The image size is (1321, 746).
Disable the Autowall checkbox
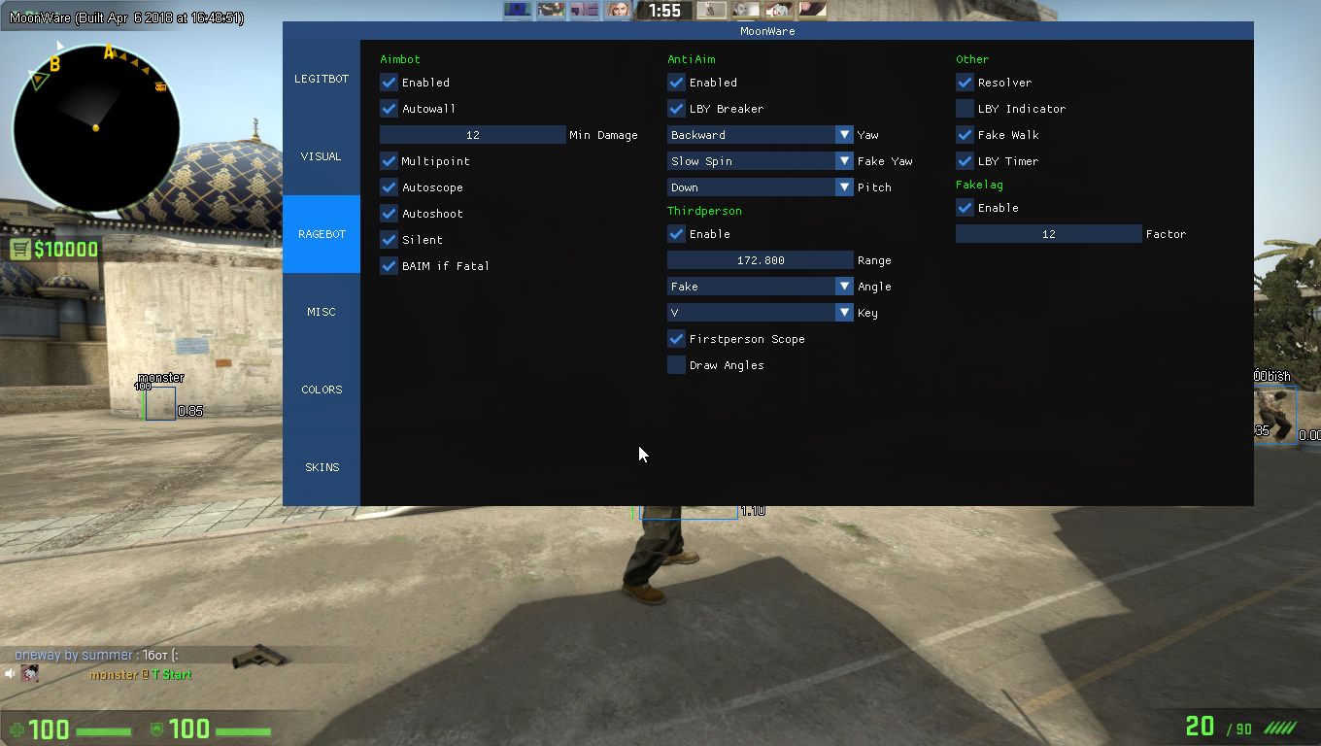pyautogui.click(x=389, y=109)
